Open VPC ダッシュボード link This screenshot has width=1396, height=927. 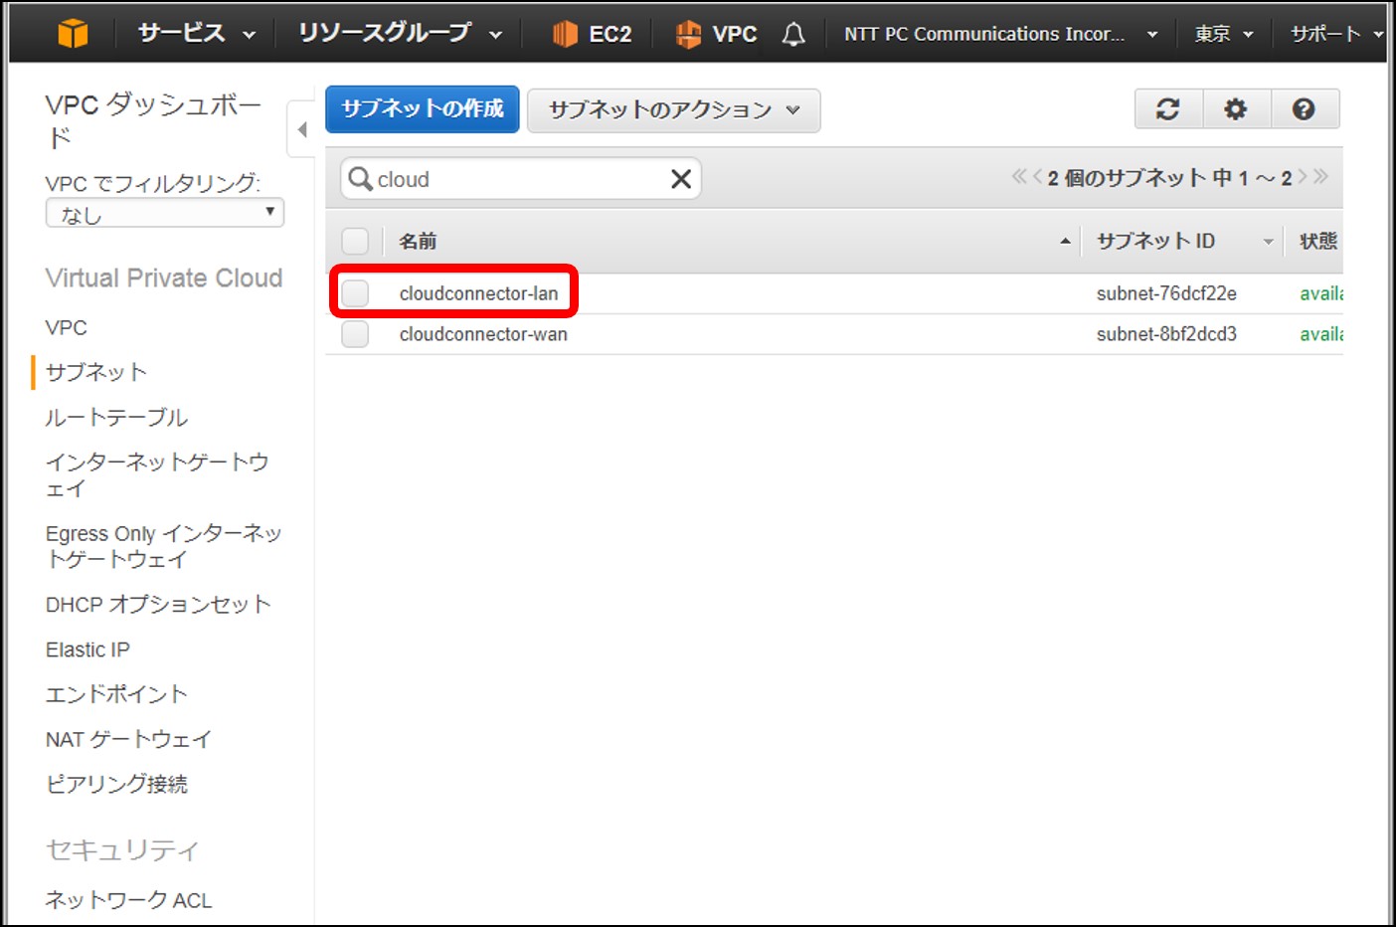point(153,119)
